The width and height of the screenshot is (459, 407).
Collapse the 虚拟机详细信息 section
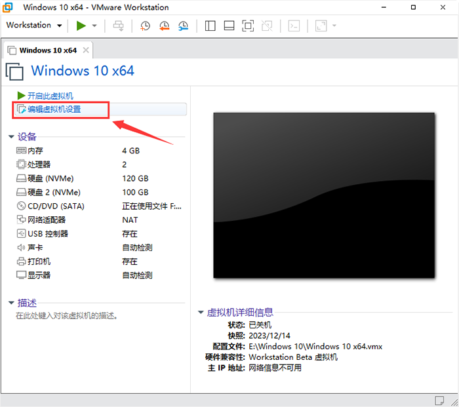(201, 312)
